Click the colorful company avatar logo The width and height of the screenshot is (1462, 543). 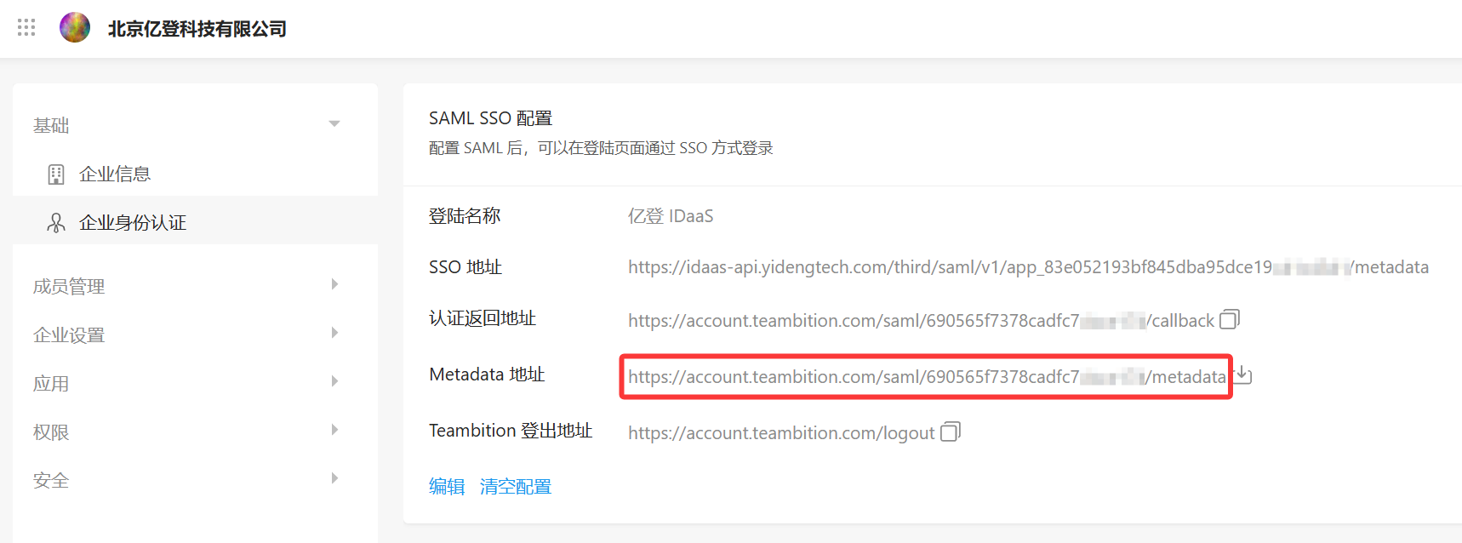coord(75,27)
